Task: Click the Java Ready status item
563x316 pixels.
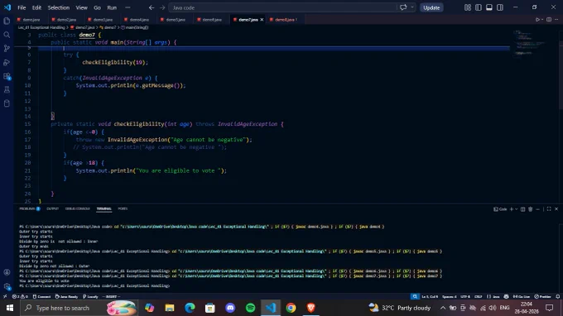Action: [x=66, y=297]
